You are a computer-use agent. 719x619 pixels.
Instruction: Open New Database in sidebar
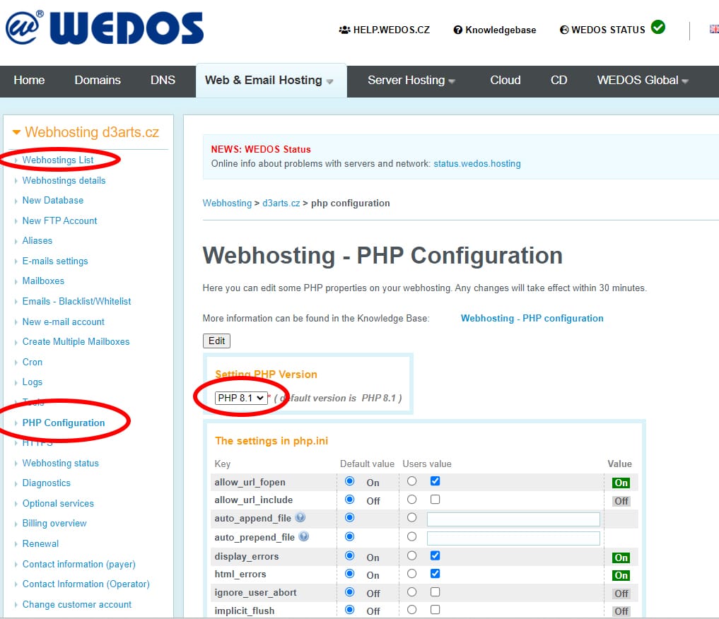pyautogui.click(x=53, y=200)
